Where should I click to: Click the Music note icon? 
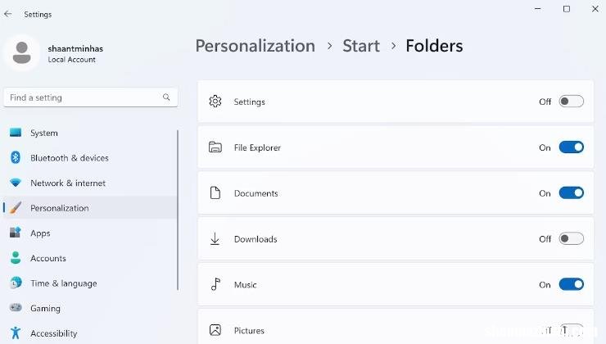215,284
